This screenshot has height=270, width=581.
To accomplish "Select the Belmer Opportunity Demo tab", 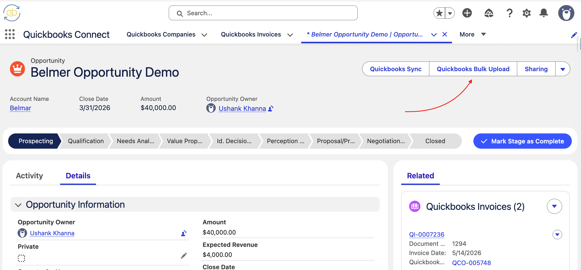I will pos(365,34).
